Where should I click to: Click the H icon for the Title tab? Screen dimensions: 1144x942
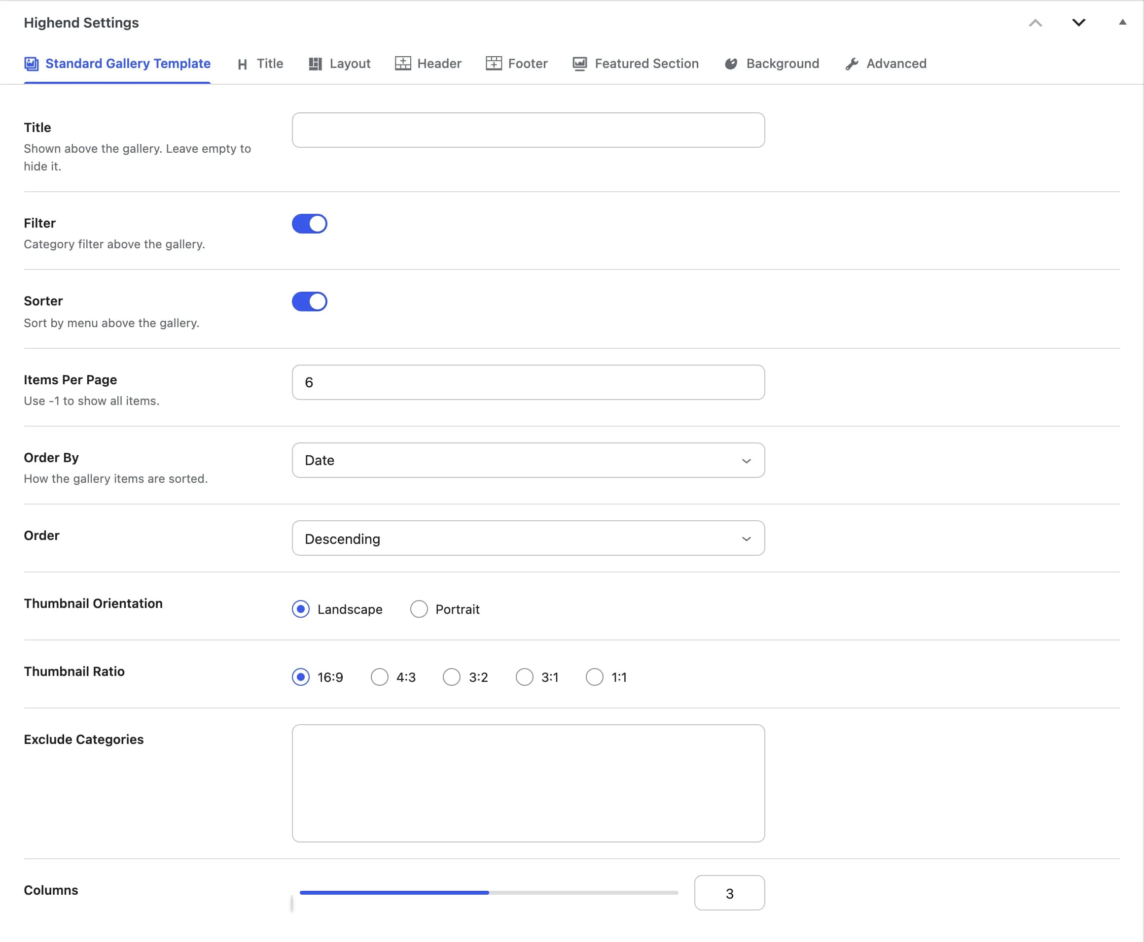242,65
